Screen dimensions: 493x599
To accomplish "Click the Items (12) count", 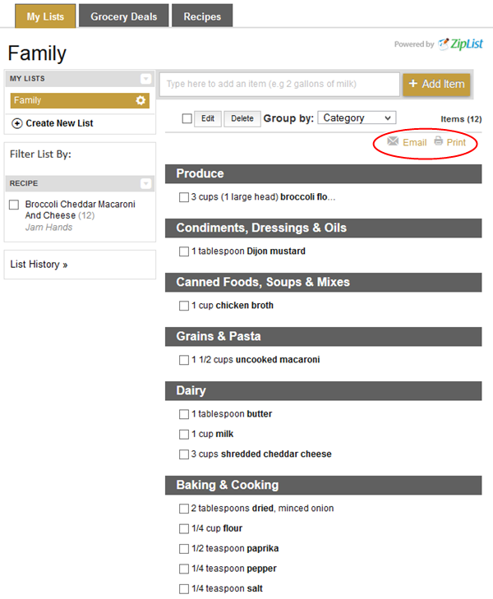I will point(461,119).
